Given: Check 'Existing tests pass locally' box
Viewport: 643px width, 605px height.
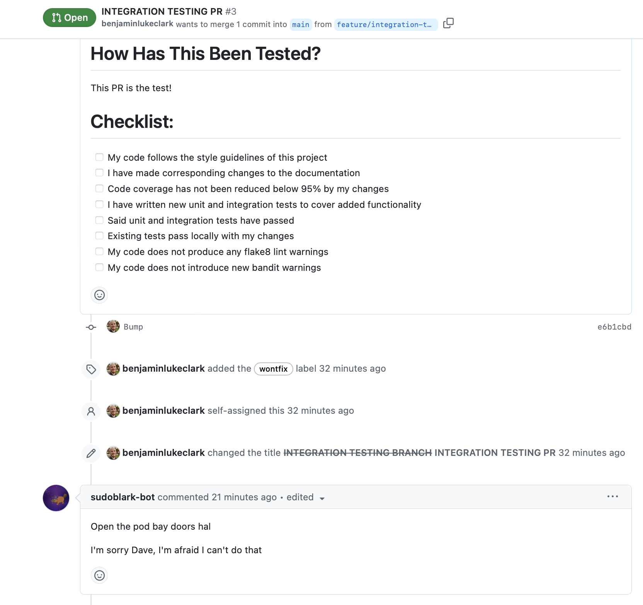Looking at the screenshot, I should click(99, 236).
